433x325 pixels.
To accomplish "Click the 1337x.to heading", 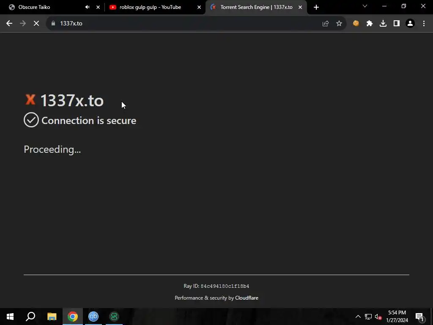I will coord(72,100).
